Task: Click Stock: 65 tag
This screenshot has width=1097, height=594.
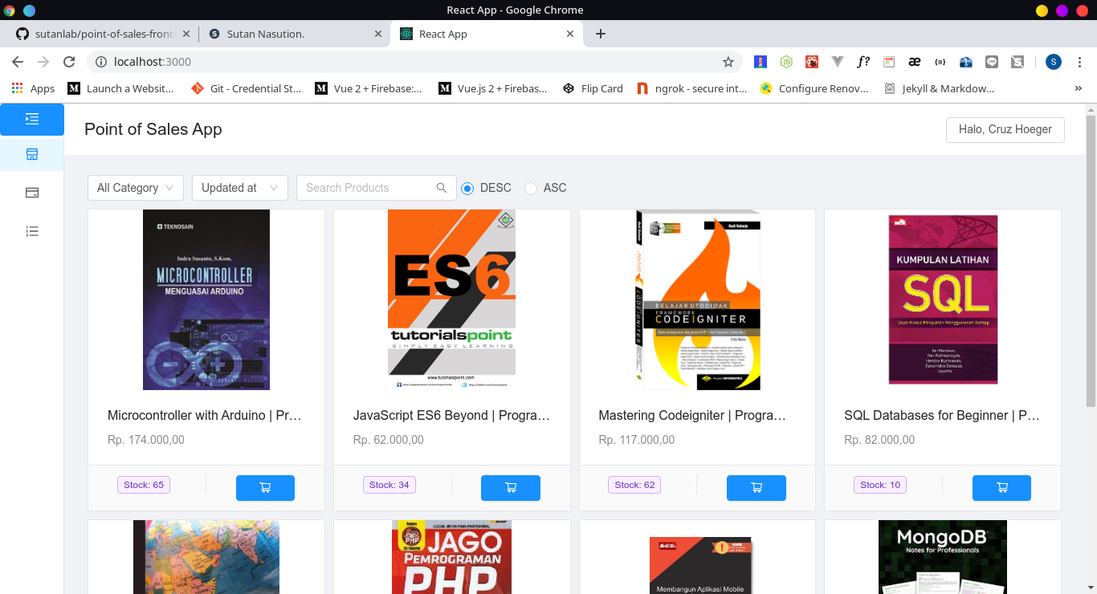Action: point(144,485)
